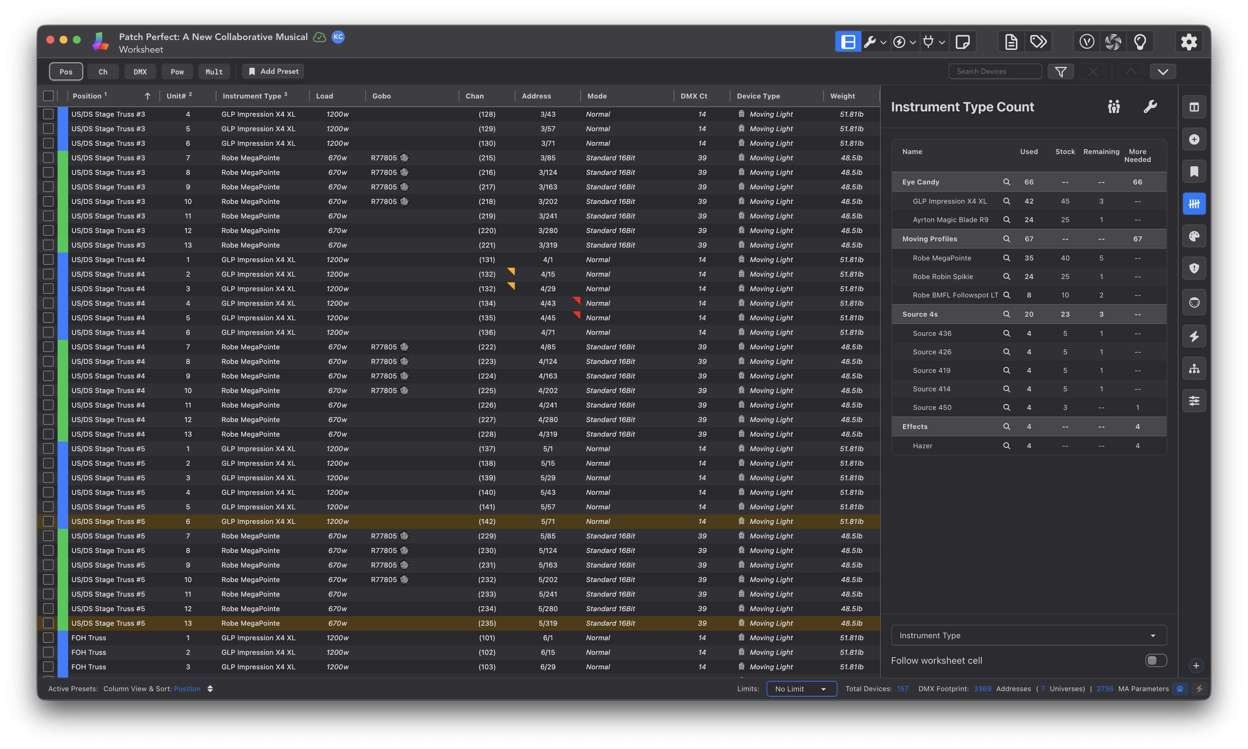Open the Vectorworks V circle icon
This screenshot has width=1248, height=749.
1087,42
